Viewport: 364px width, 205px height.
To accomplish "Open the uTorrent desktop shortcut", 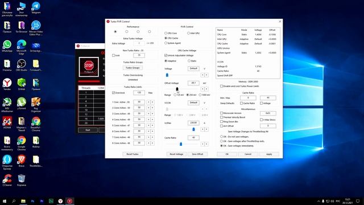I will click(22, 104).
